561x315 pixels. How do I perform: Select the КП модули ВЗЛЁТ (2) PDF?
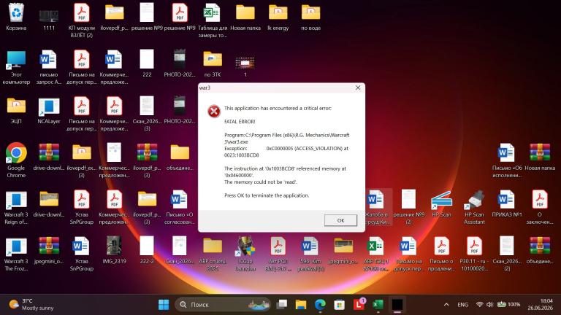[82, 20]
